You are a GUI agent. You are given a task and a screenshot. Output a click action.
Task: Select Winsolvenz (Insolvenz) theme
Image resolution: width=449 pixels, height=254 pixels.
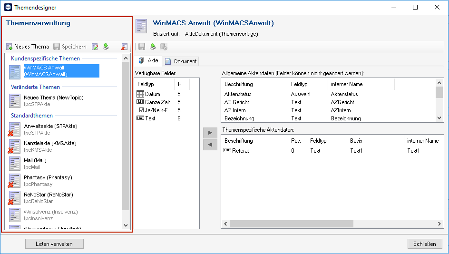point(51,215)
